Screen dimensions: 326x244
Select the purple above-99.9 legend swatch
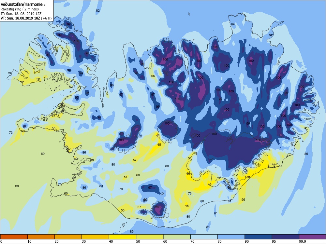point(313,237)
